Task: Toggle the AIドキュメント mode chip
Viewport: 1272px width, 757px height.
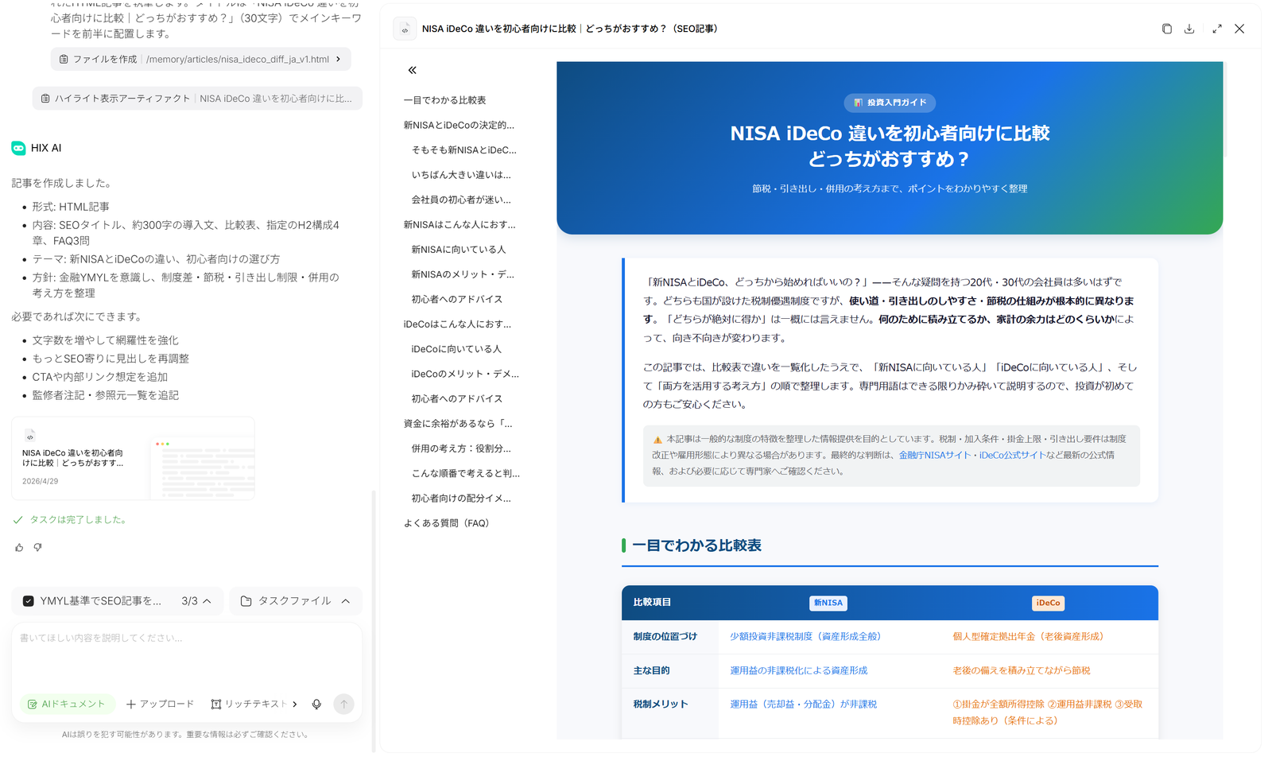Action: coord(67,704)
